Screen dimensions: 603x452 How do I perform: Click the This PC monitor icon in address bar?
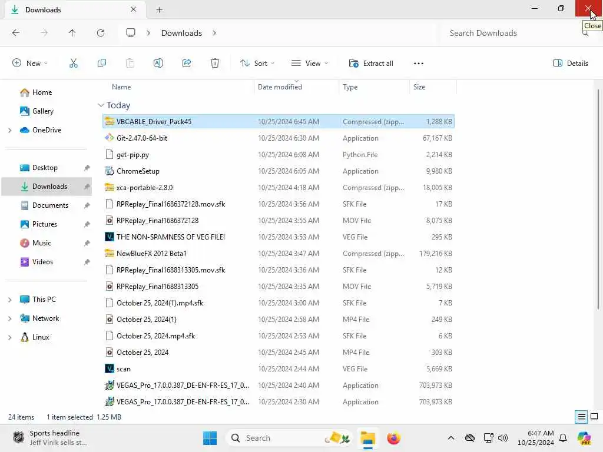131,33
